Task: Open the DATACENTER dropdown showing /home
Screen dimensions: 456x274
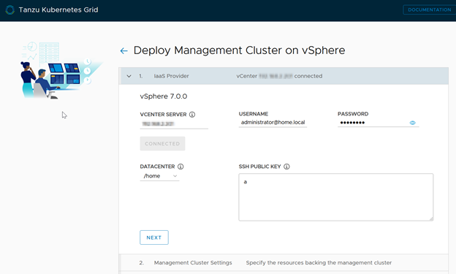Action: click(x=159, y=176)
